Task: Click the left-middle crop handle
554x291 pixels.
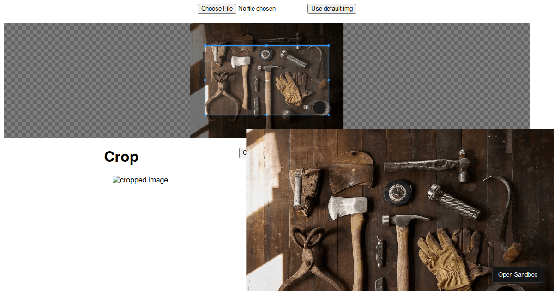Action: click(x=205, y=80)
